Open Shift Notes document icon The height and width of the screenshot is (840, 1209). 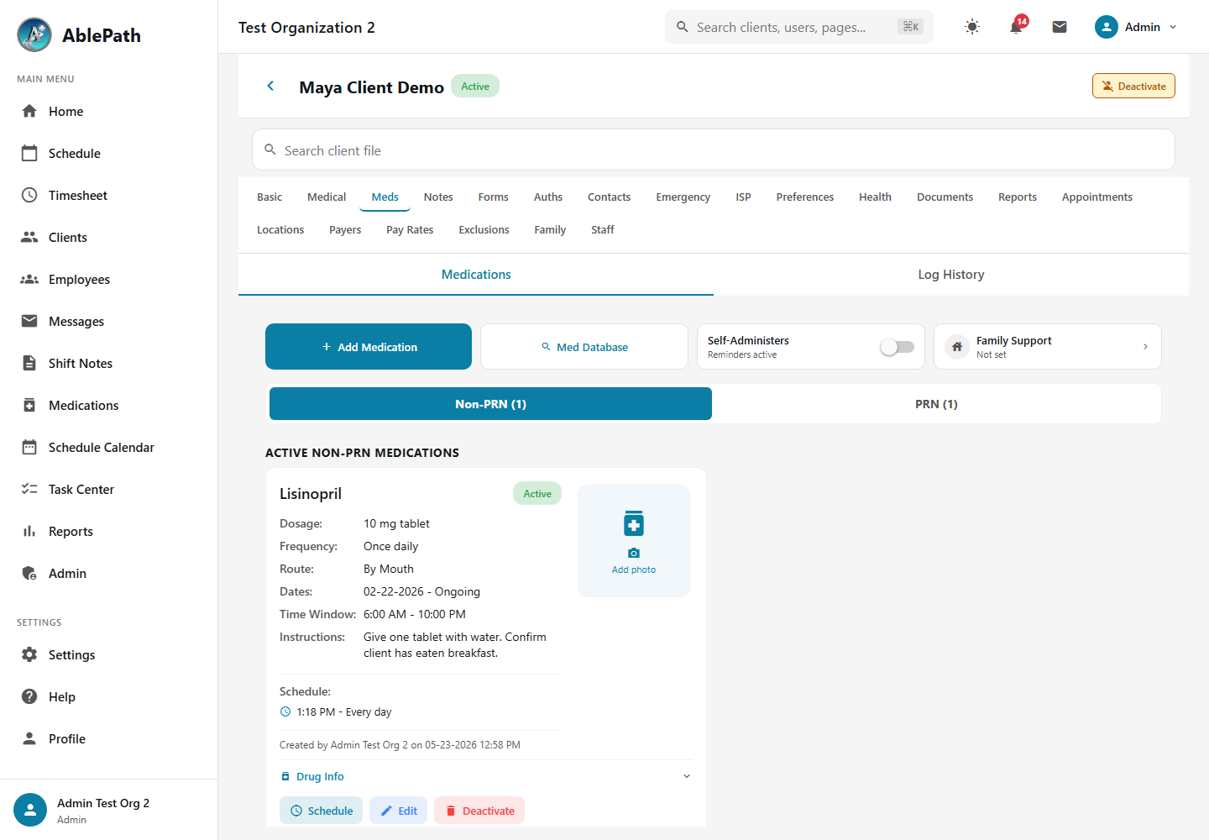pos(29,364)
